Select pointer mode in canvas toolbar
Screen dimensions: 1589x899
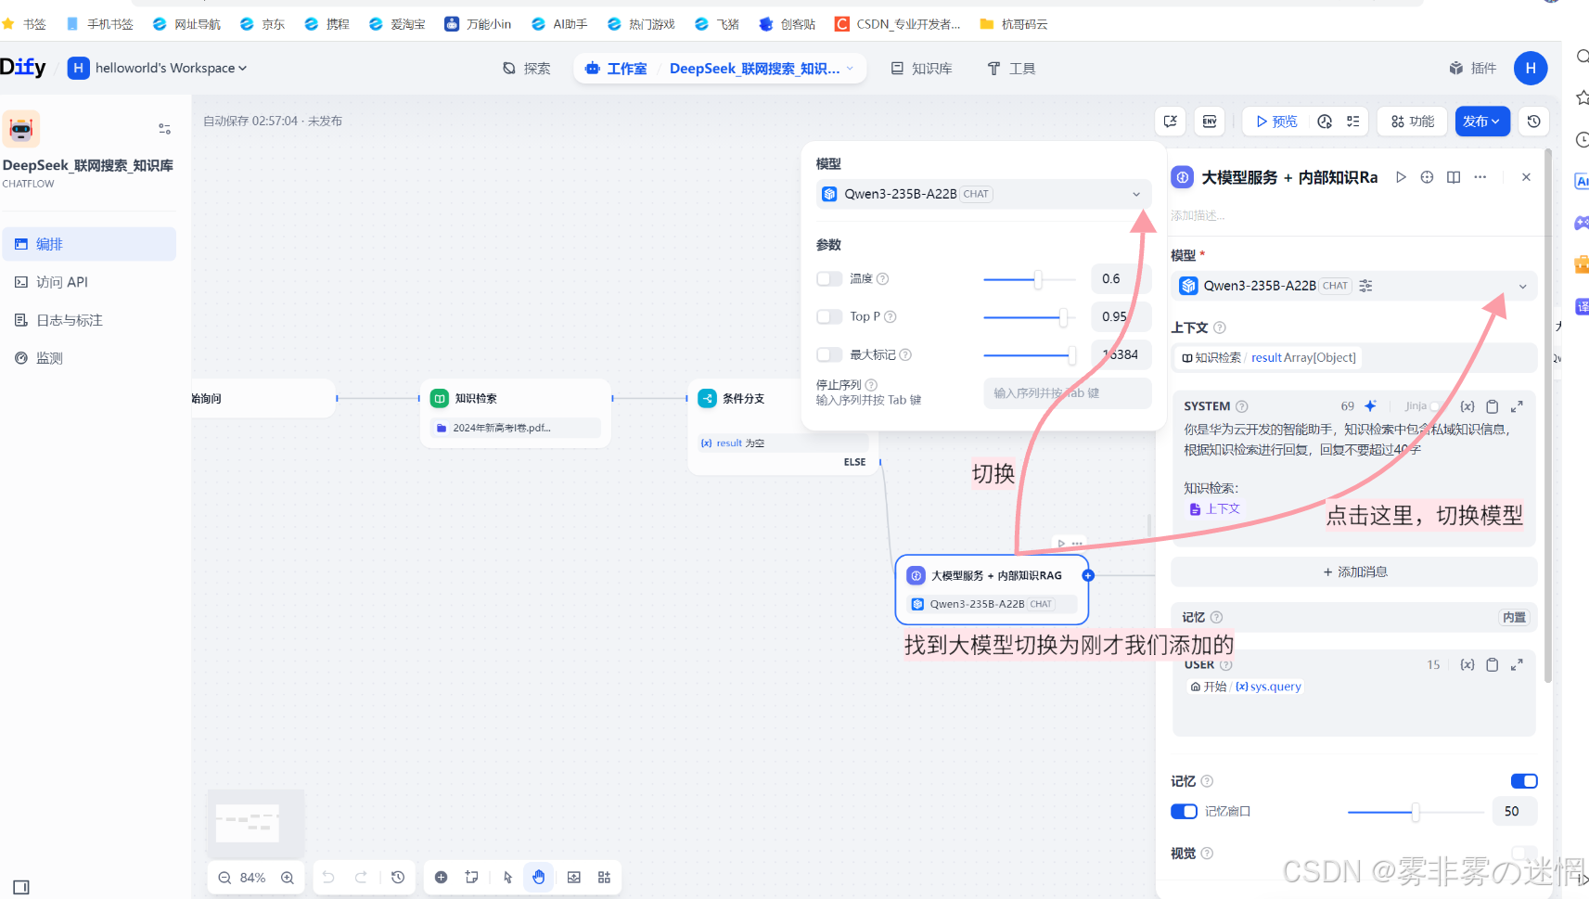coord(507,878)
